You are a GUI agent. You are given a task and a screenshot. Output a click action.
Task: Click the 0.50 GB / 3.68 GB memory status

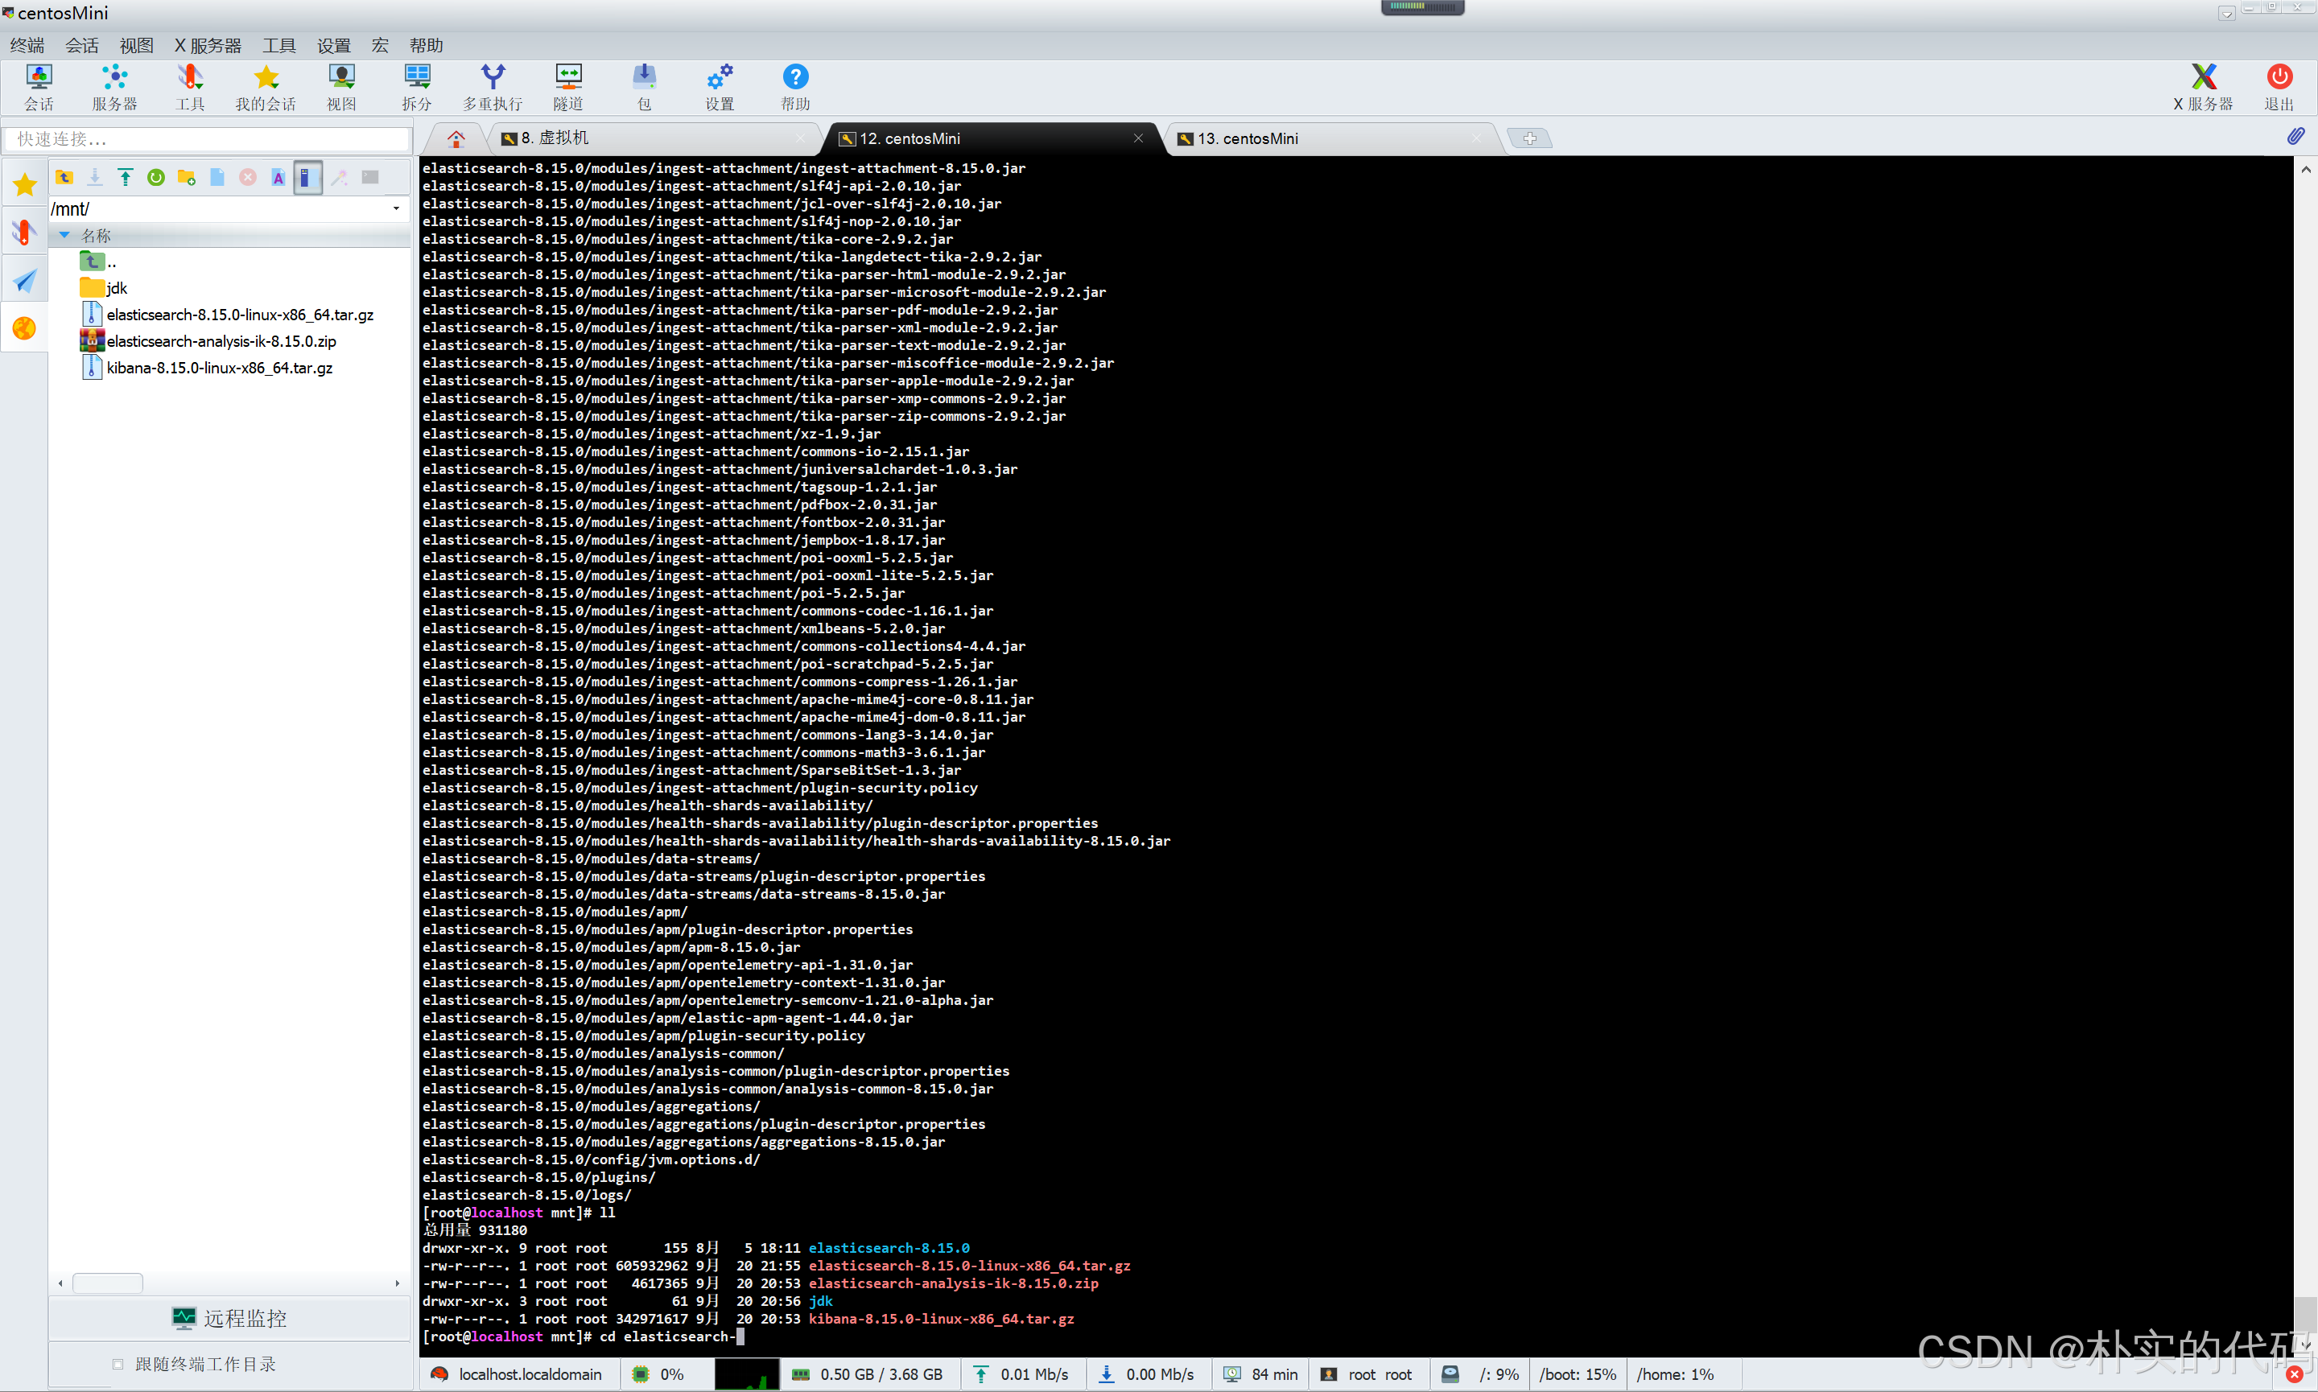click(x=868, y=1374)
